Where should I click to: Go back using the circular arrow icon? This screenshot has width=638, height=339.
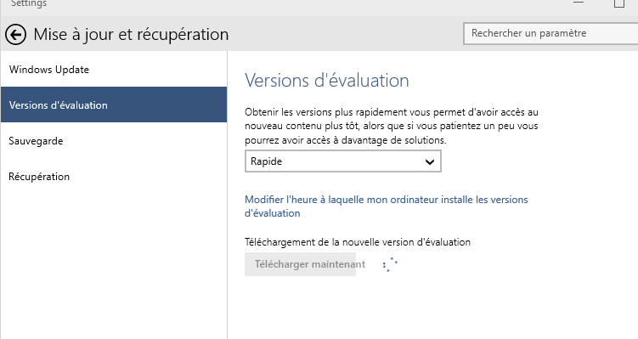(16, 35)
